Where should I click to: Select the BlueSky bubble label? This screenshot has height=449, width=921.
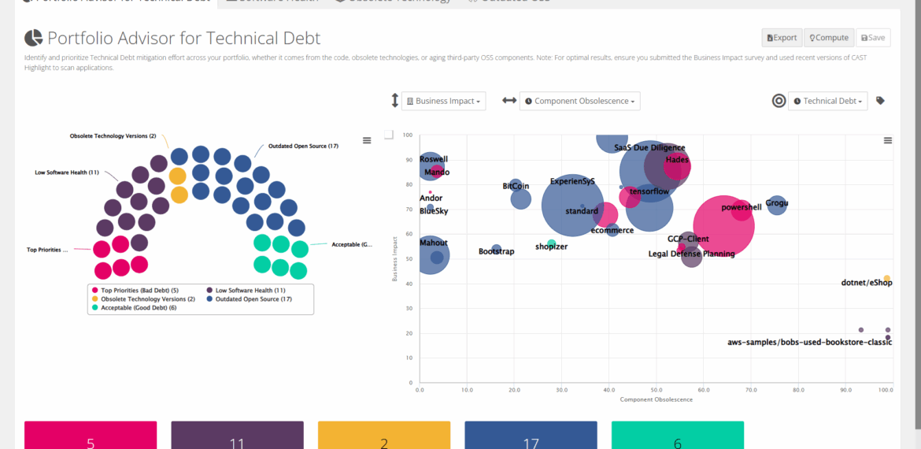(x=434, y=211)
